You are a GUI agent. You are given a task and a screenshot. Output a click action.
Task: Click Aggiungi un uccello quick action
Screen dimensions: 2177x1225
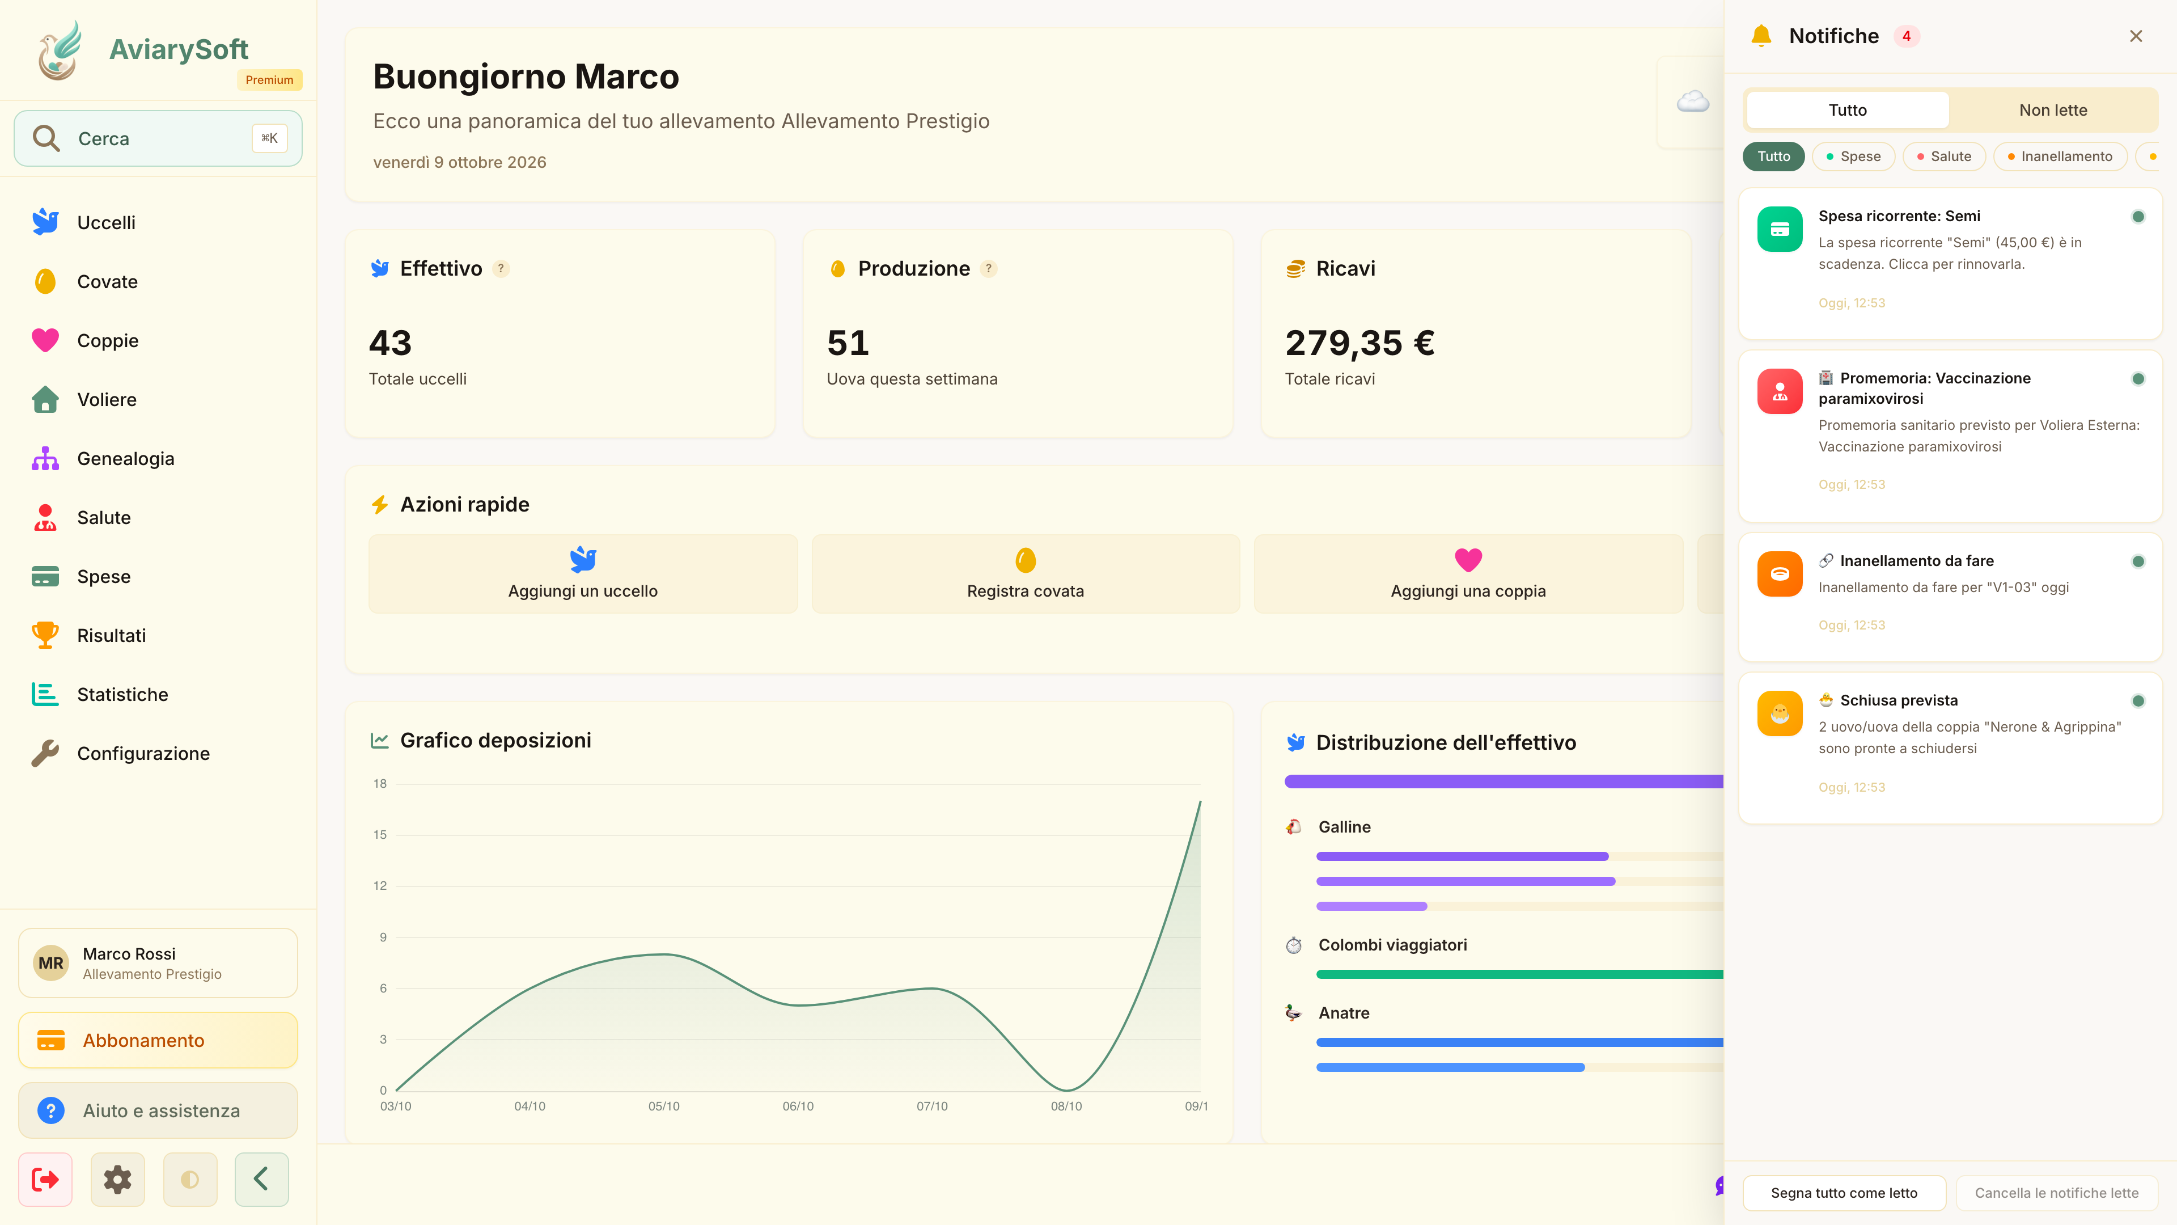tap(583, 574)
